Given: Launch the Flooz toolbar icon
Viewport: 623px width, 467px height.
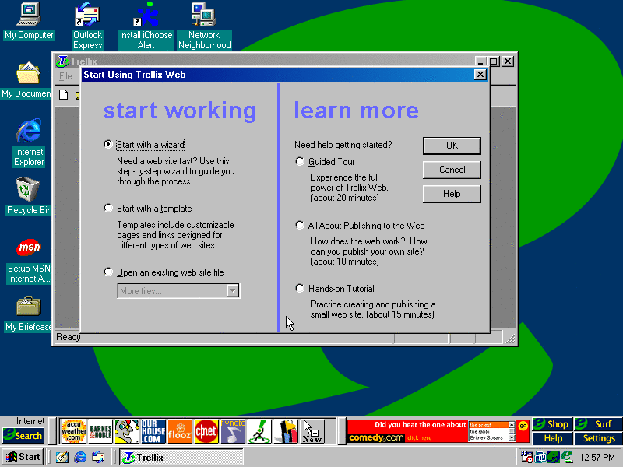Looking at the screenshot, I should (179, 430).
